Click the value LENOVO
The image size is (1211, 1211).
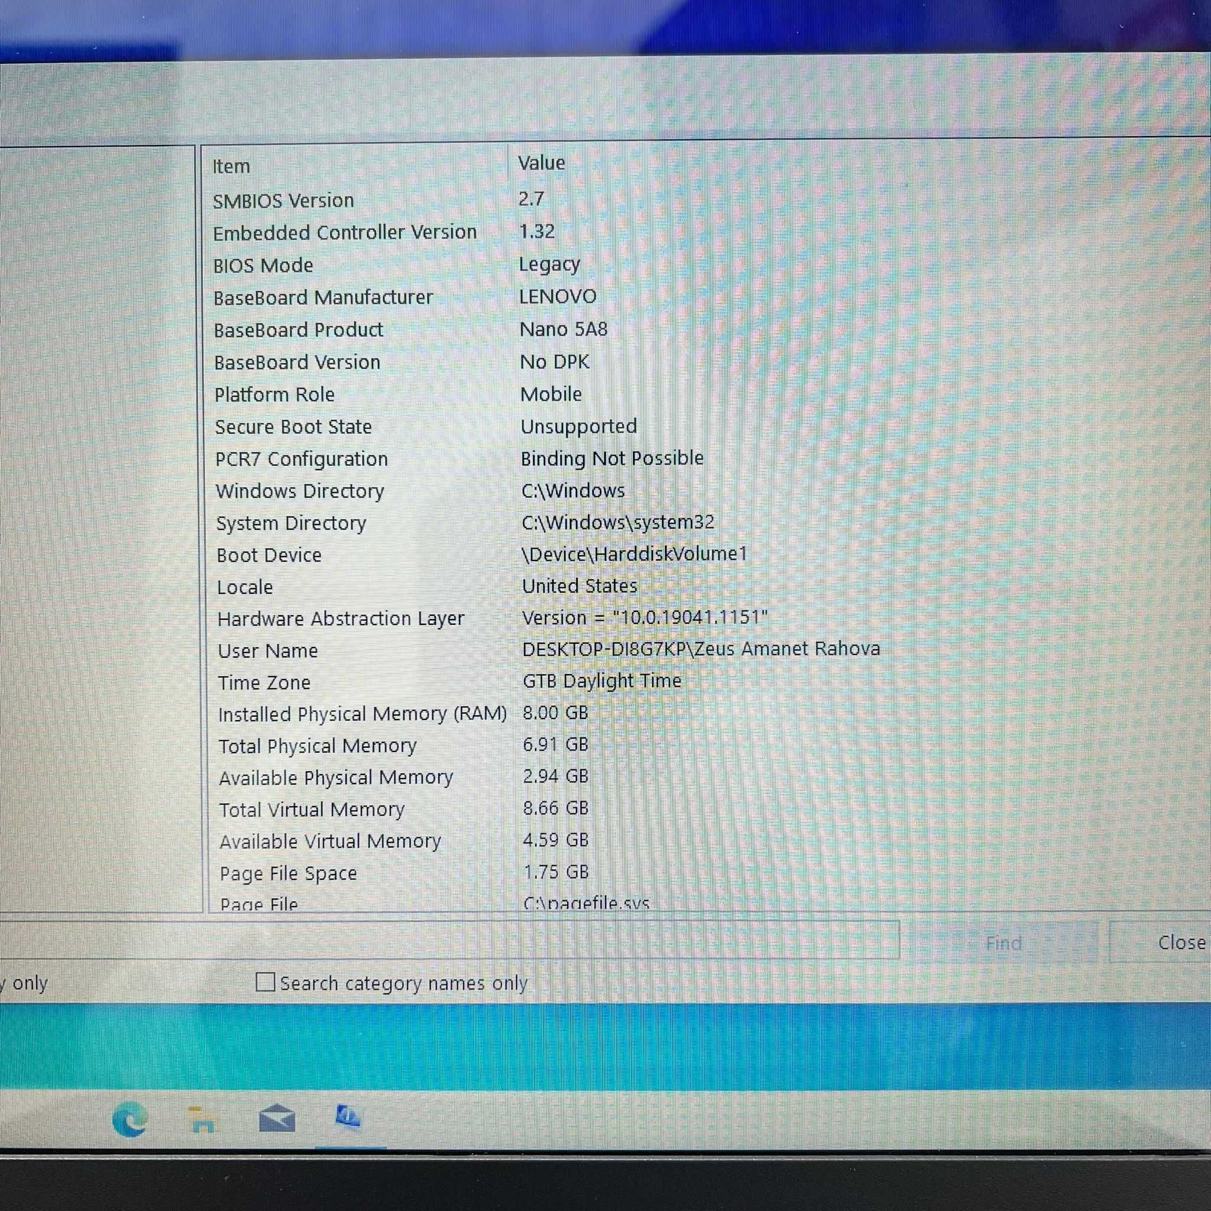pyautogui.click(x=558, y=296)
